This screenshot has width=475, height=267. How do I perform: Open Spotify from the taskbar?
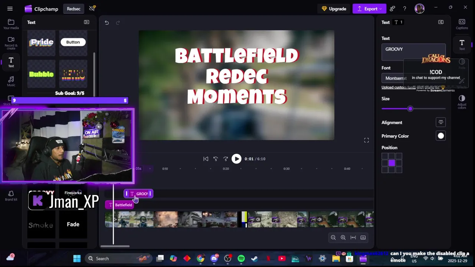(x=241, y=258)
